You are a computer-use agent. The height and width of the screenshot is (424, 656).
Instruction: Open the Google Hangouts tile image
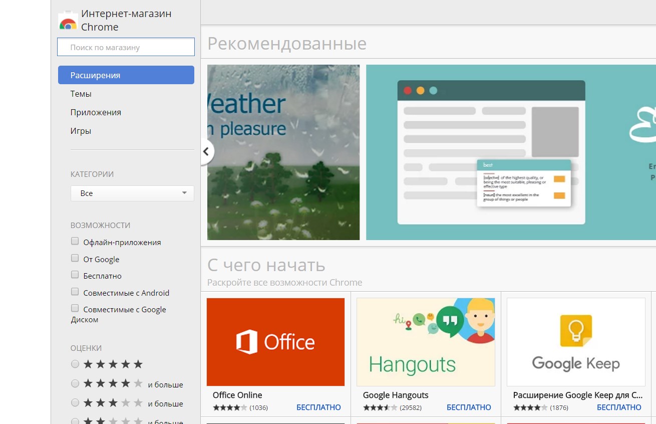pyautogui.click(x=426, y=342)
